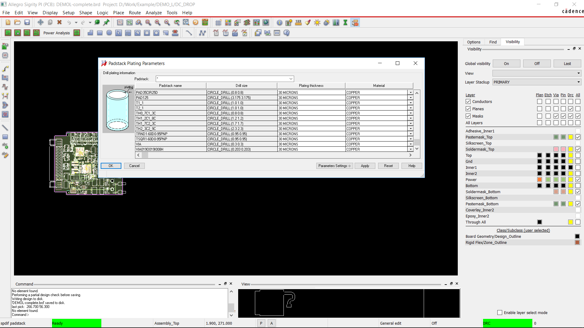Select the add circle shape tool
The width and height of the screenshot is (584, 328).
tap(109, 33)
